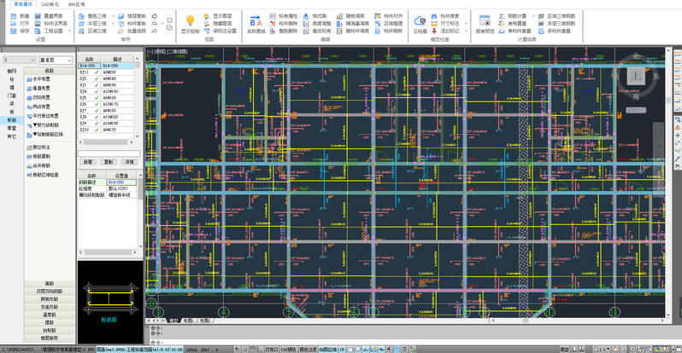Run the 云检查 cloud check tool

pos(420,20)
